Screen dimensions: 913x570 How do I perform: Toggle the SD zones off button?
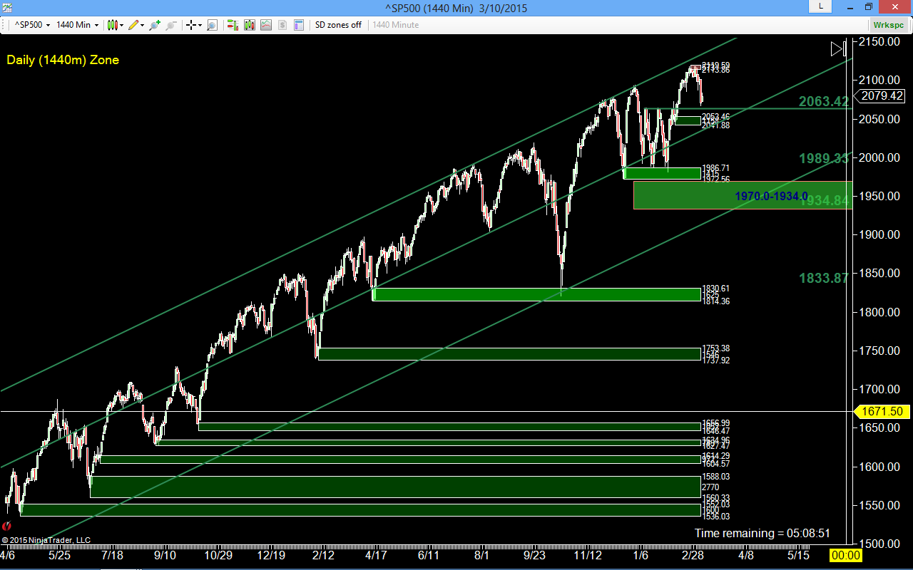[338, 25]
